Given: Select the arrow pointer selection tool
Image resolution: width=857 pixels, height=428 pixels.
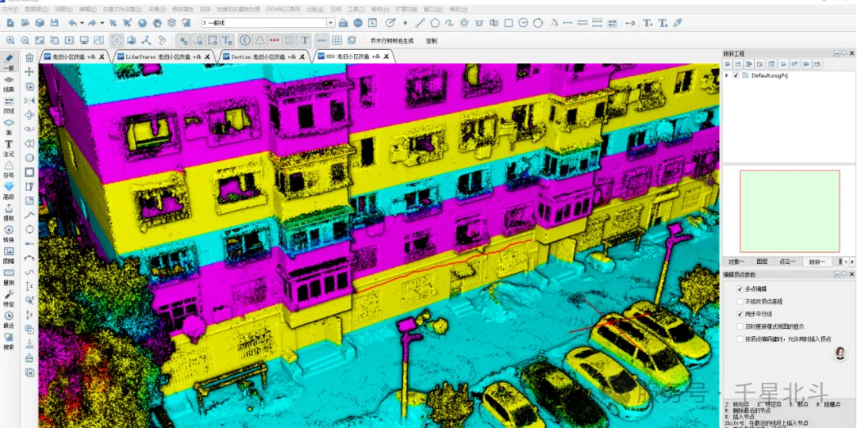Looking at the screenshot, I should coord(113,23).
